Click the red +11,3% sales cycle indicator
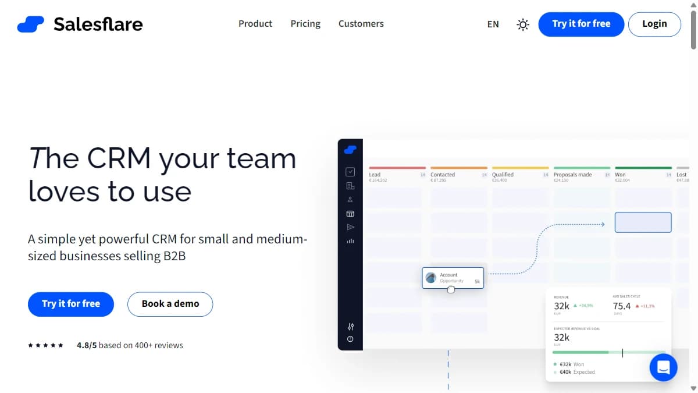 [x=645, y=306]
